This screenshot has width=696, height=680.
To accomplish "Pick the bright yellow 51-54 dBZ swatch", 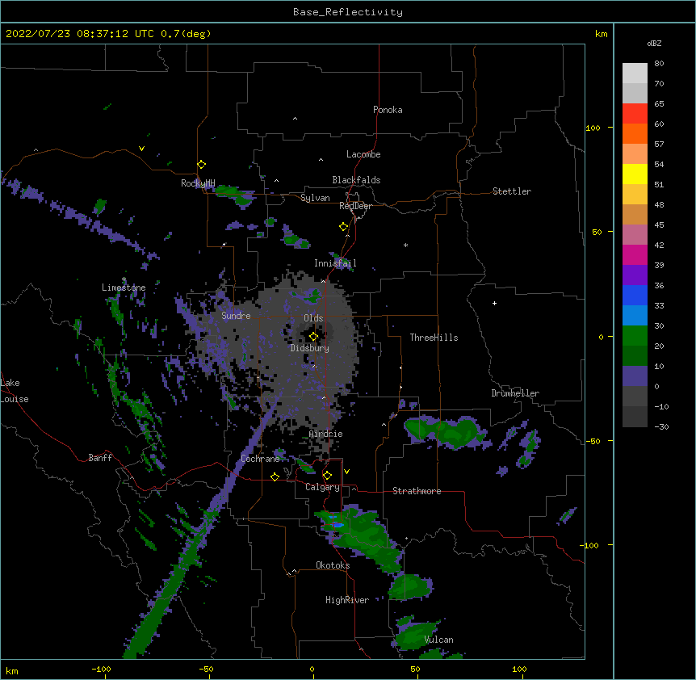I will [x=635, y=174].
